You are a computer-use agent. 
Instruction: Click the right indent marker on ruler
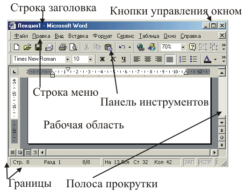(186, 73)
